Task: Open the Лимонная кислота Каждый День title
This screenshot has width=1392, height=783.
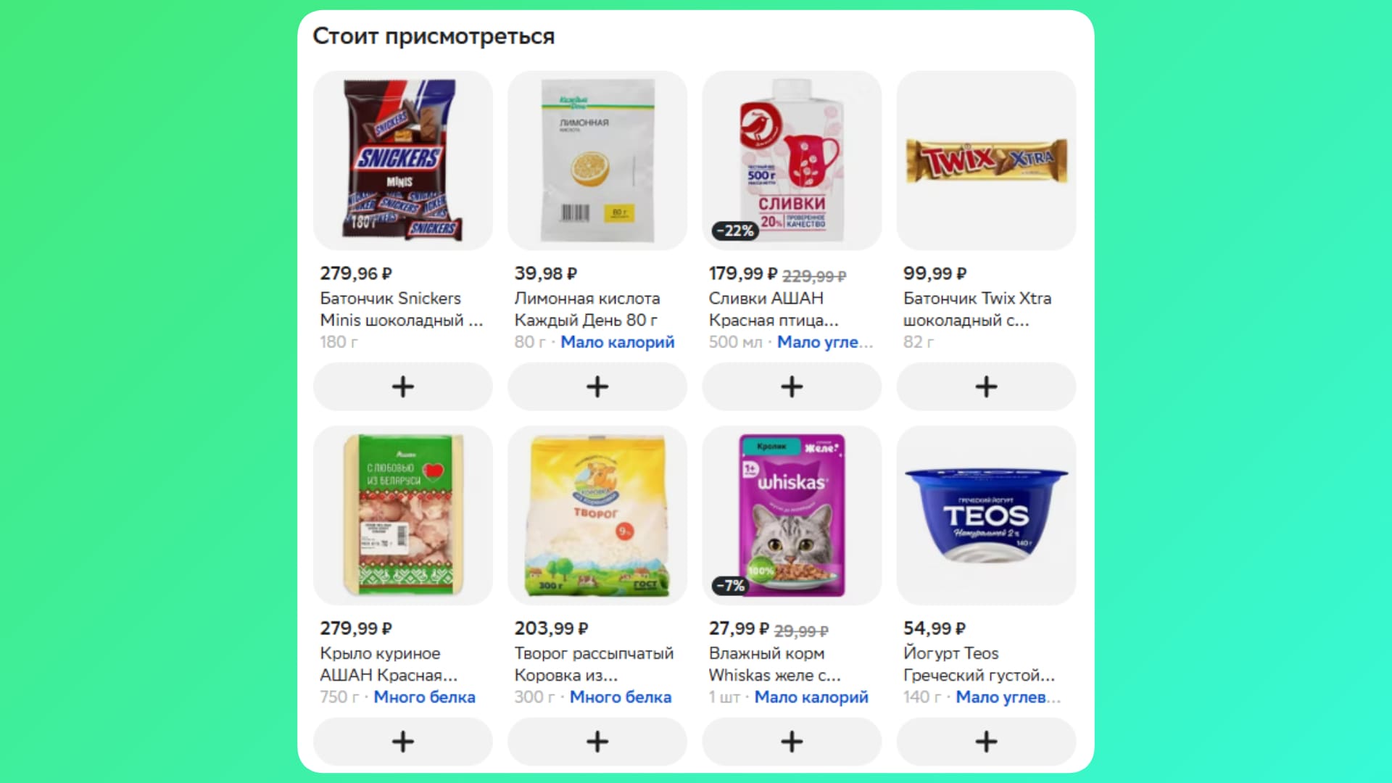Action: click(587, 309)
